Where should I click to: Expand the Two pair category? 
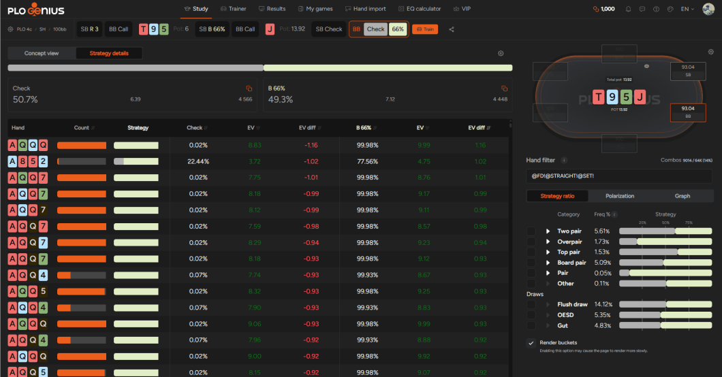[548, 231]
